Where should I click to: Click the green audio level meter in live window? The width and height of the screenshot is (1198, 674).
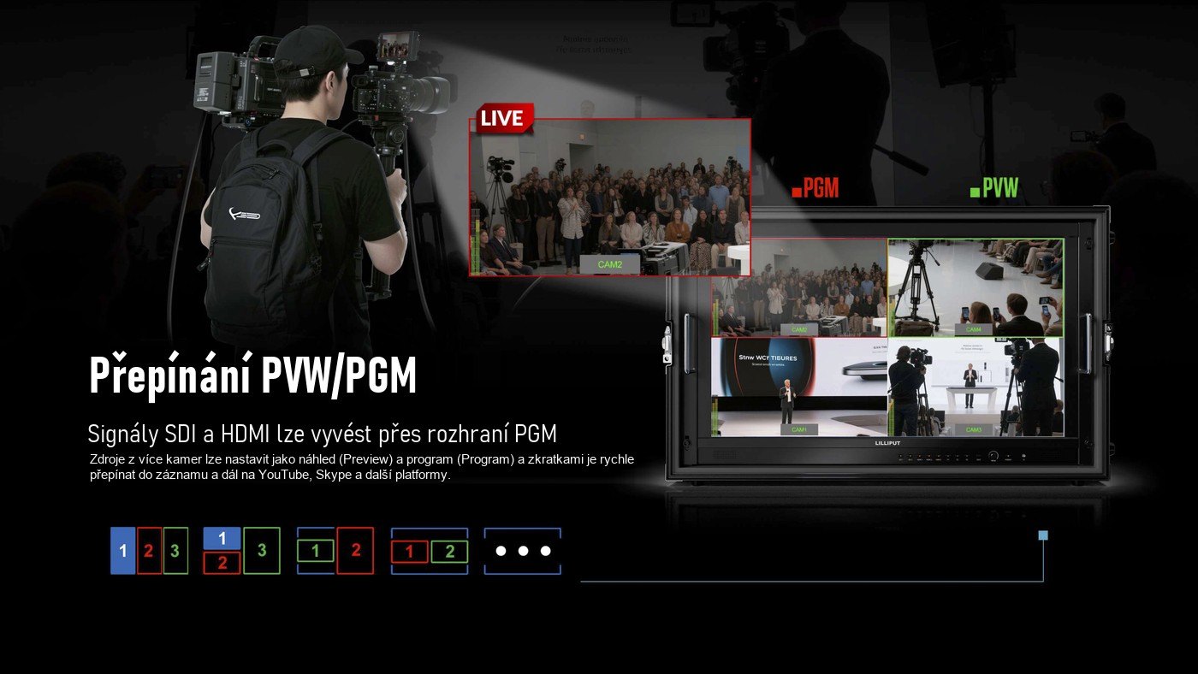(475, 244)
